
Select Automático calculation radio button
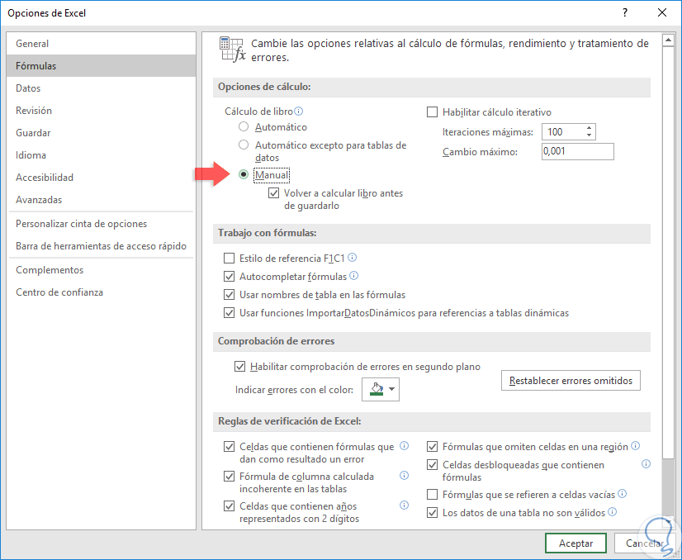[244, 126]
